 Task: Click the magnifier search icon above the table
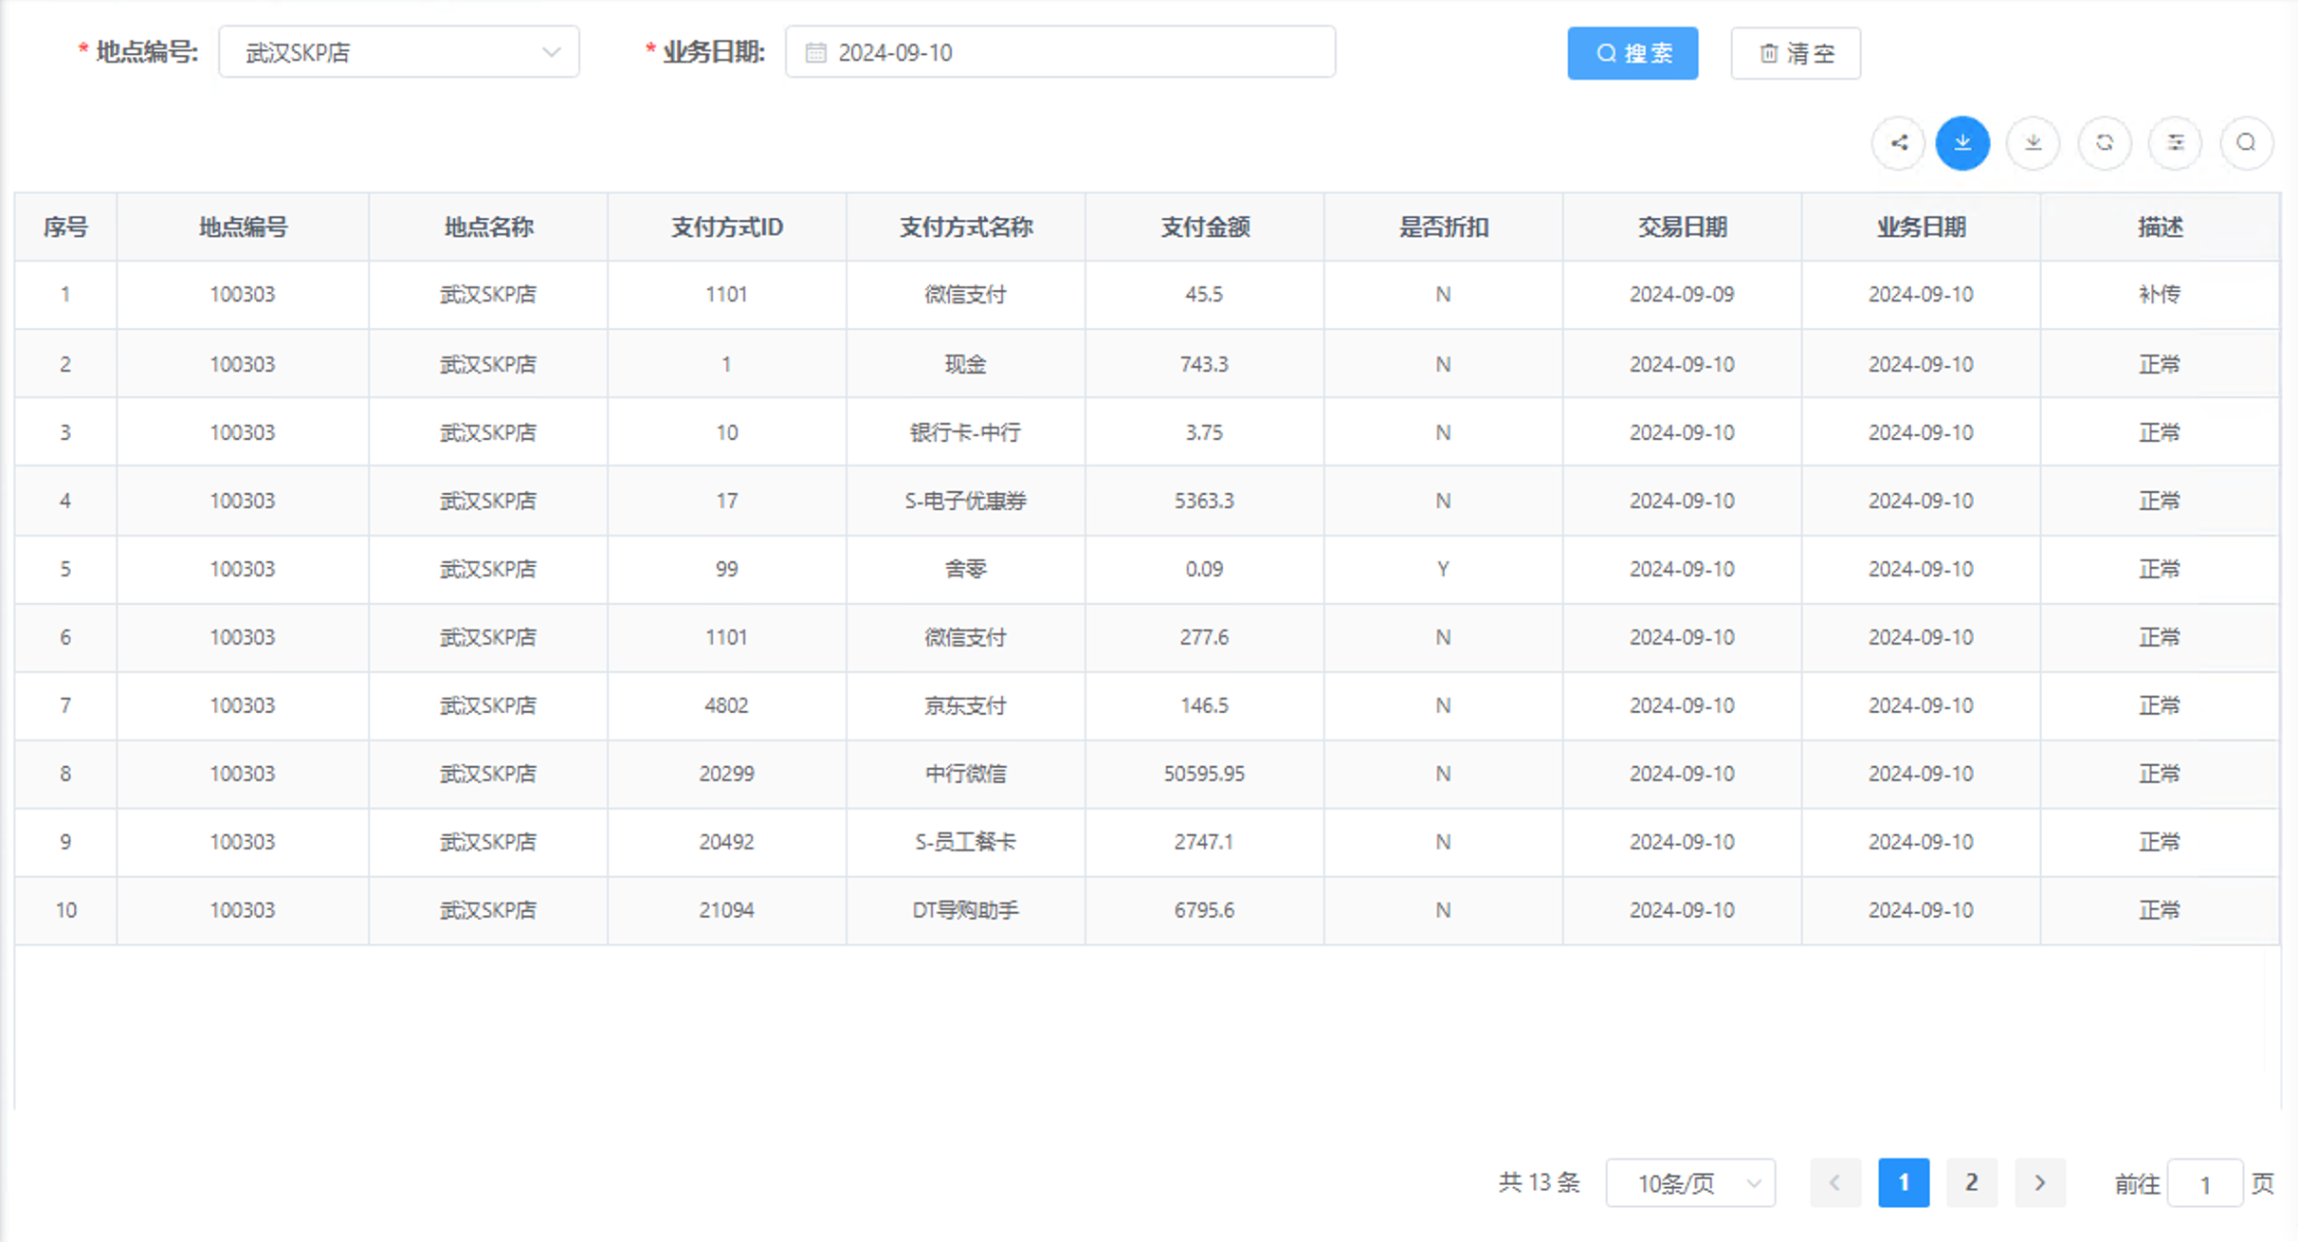click(2246, 143)
